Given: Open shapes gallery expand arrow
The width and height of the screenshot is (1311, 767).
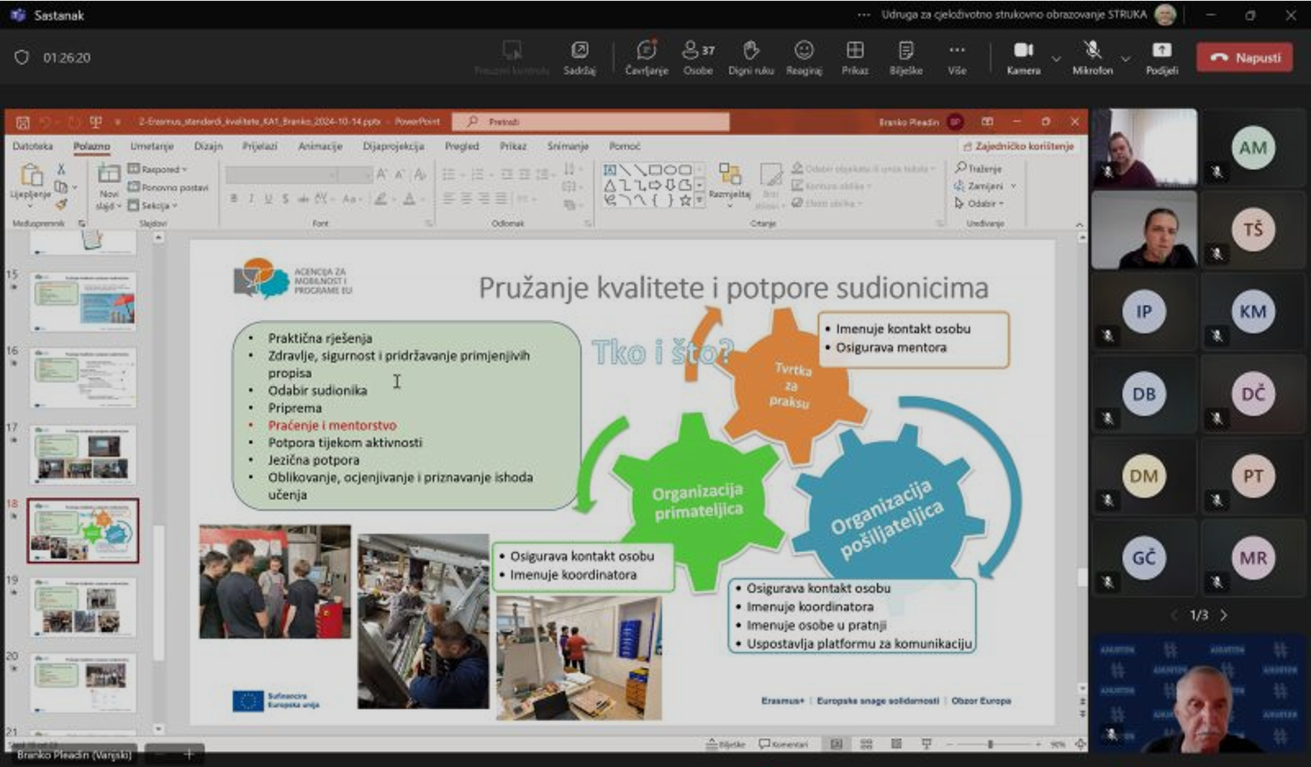Looking at the screenshot, I should [x=699, y=201].
